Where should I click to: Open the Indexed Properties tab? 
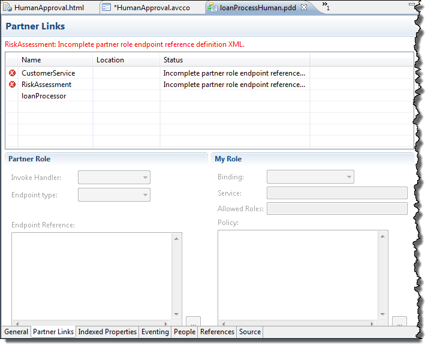click(x=107, y=332)
